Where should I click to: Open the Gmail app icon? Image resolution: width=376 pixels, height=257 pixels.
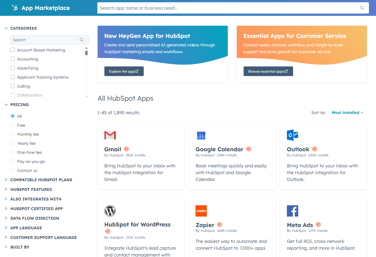click(110, 135)
